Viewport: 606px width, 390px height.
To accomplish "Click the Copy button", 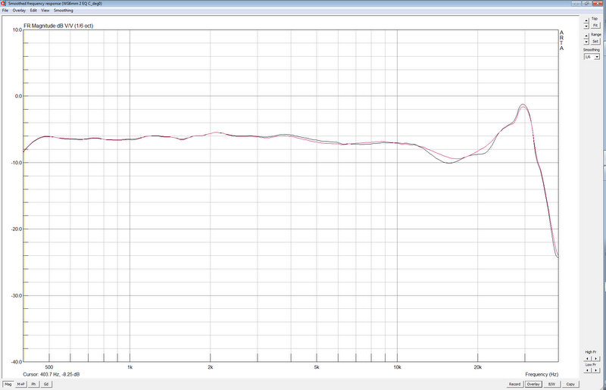I will pyautogui.click(x=570, y=384).
